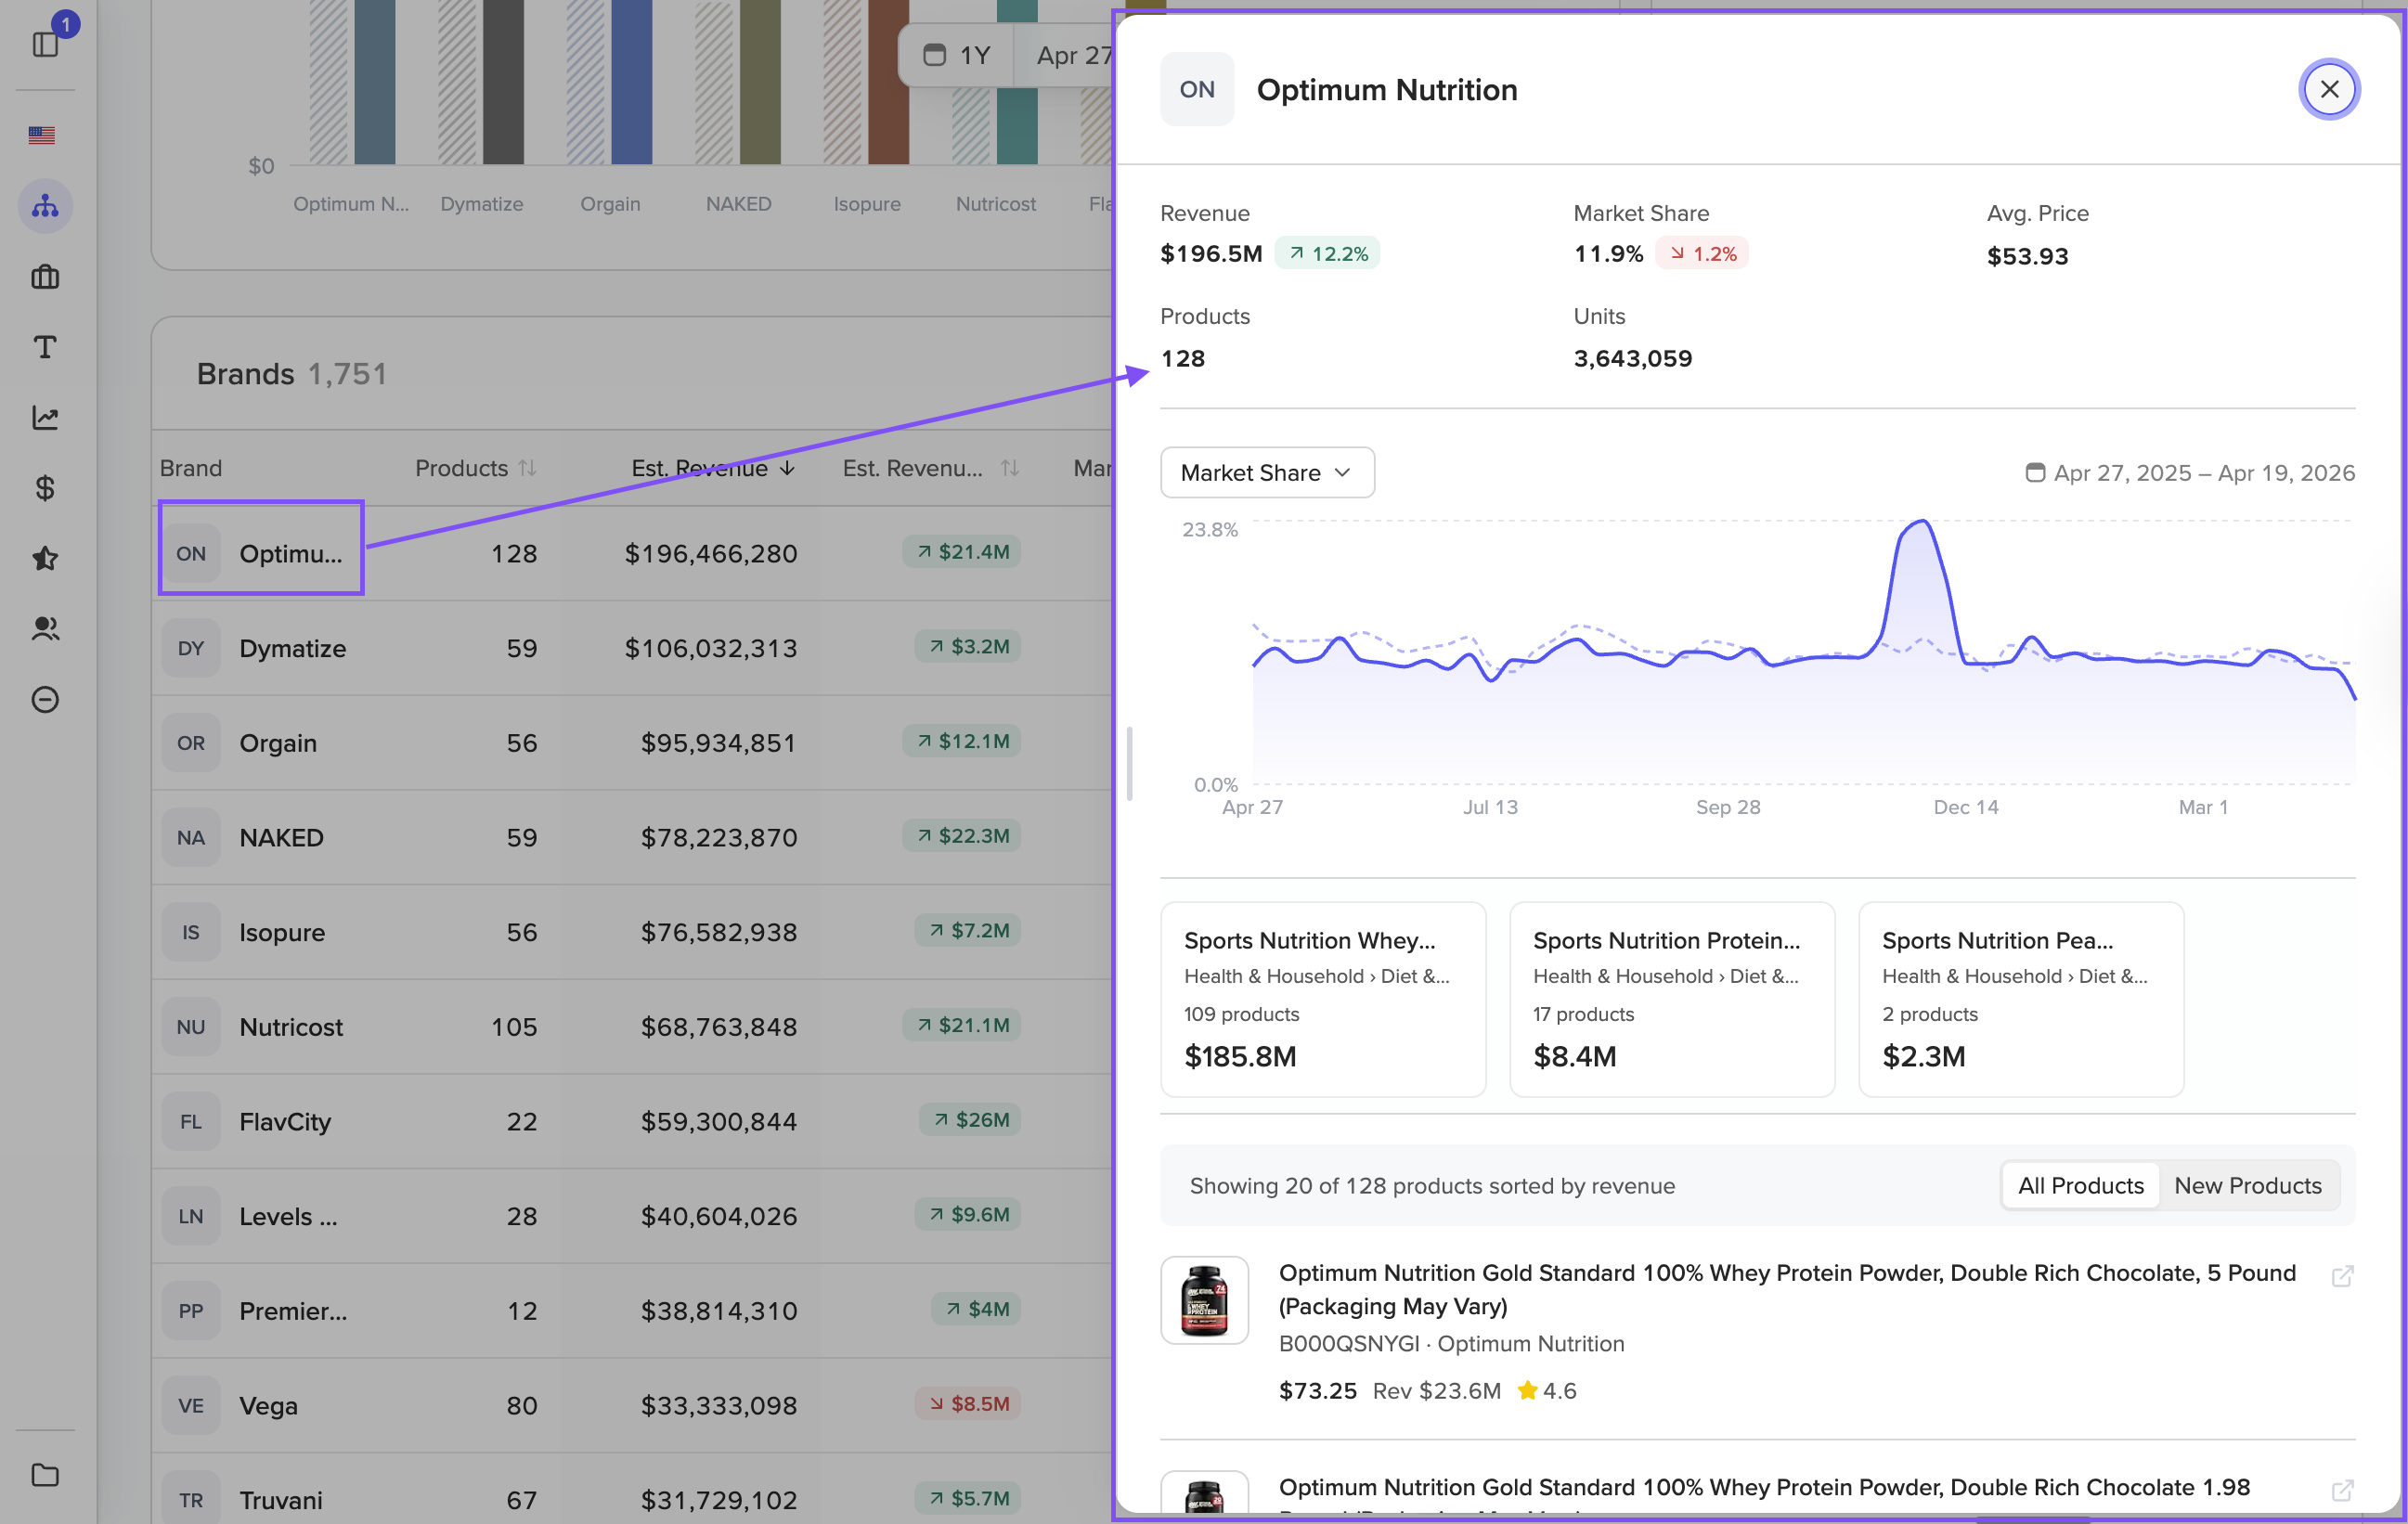Click the calendar icon beside 1Y
The height and width of the screenshot is (1524, 2408).
point(934,55)
